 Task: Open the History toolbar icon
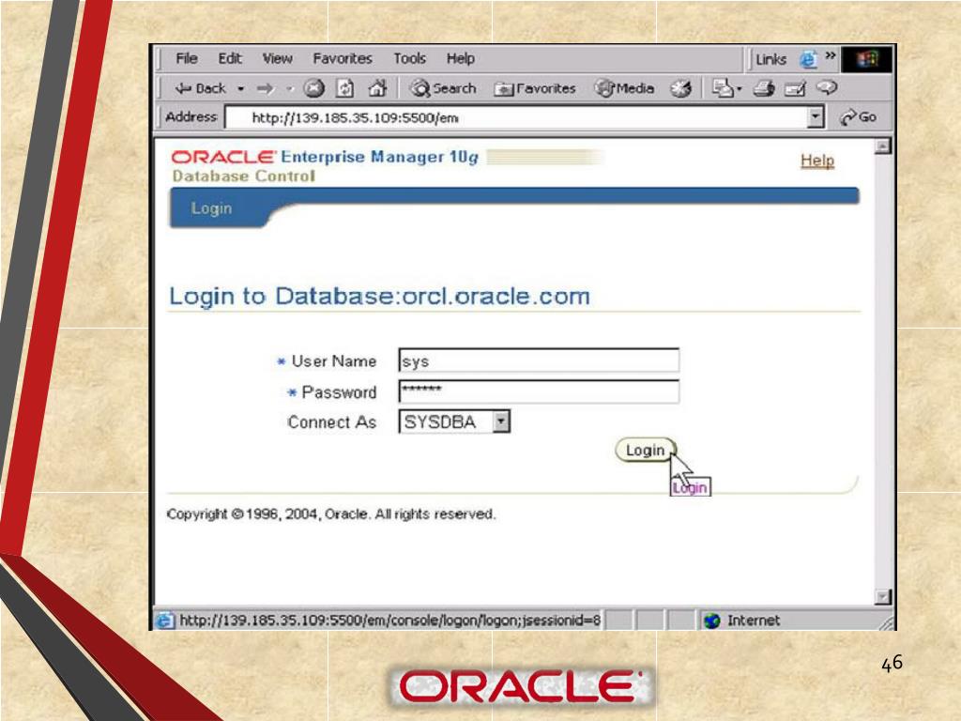(x=681, y=89)
